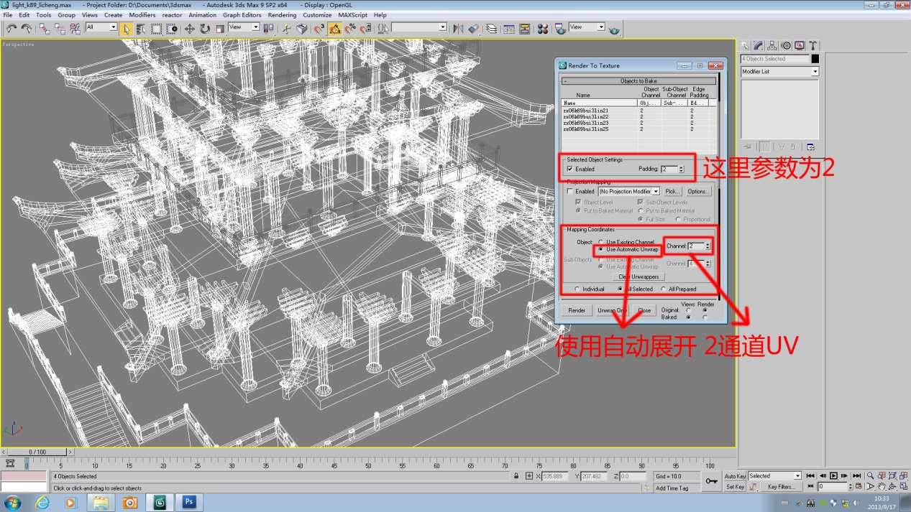Open the key mode Selected dropdown
This screenshot has width=911, height=512.
tap(797, 476)
